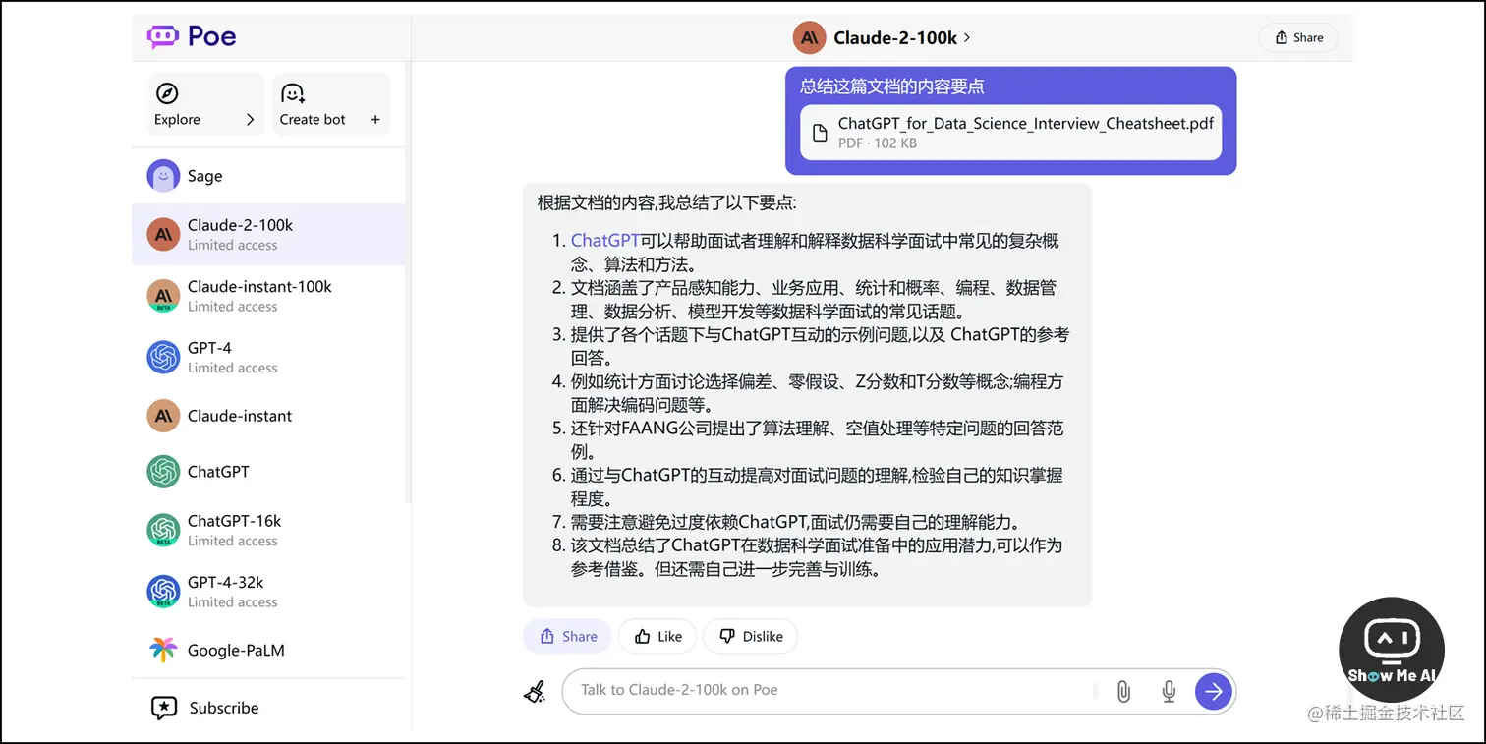The image size is (1486, 744).
Task: Open GPT-4-32k chat in sidebar
Action: tap(268, 591)
